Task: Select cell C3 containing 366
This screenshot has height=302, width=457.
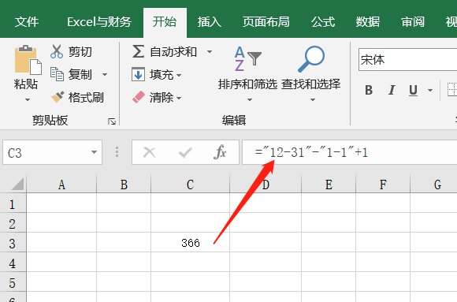Action: (x=191, y=243)
